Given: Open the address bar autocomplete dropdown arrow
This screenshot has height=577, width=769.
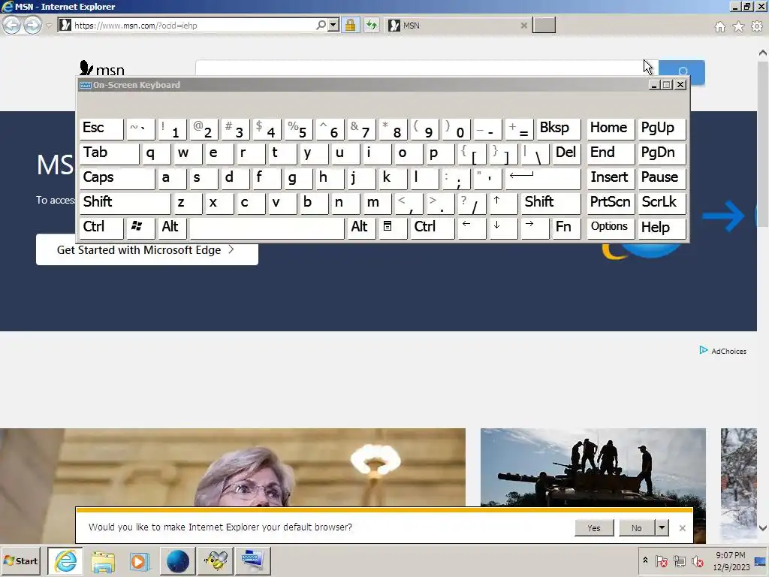Looking at the screenshot, I should click(x=333, y=25).
